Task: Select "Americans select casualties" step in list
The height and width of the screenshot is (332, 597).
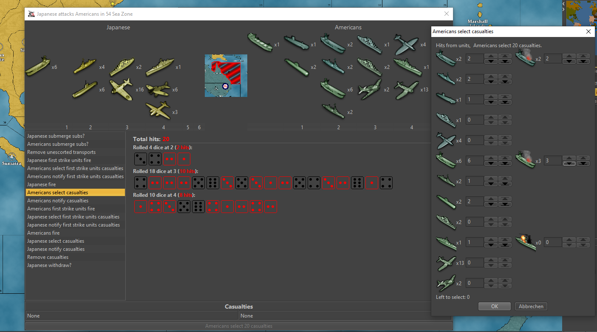Action: point(58,193)
